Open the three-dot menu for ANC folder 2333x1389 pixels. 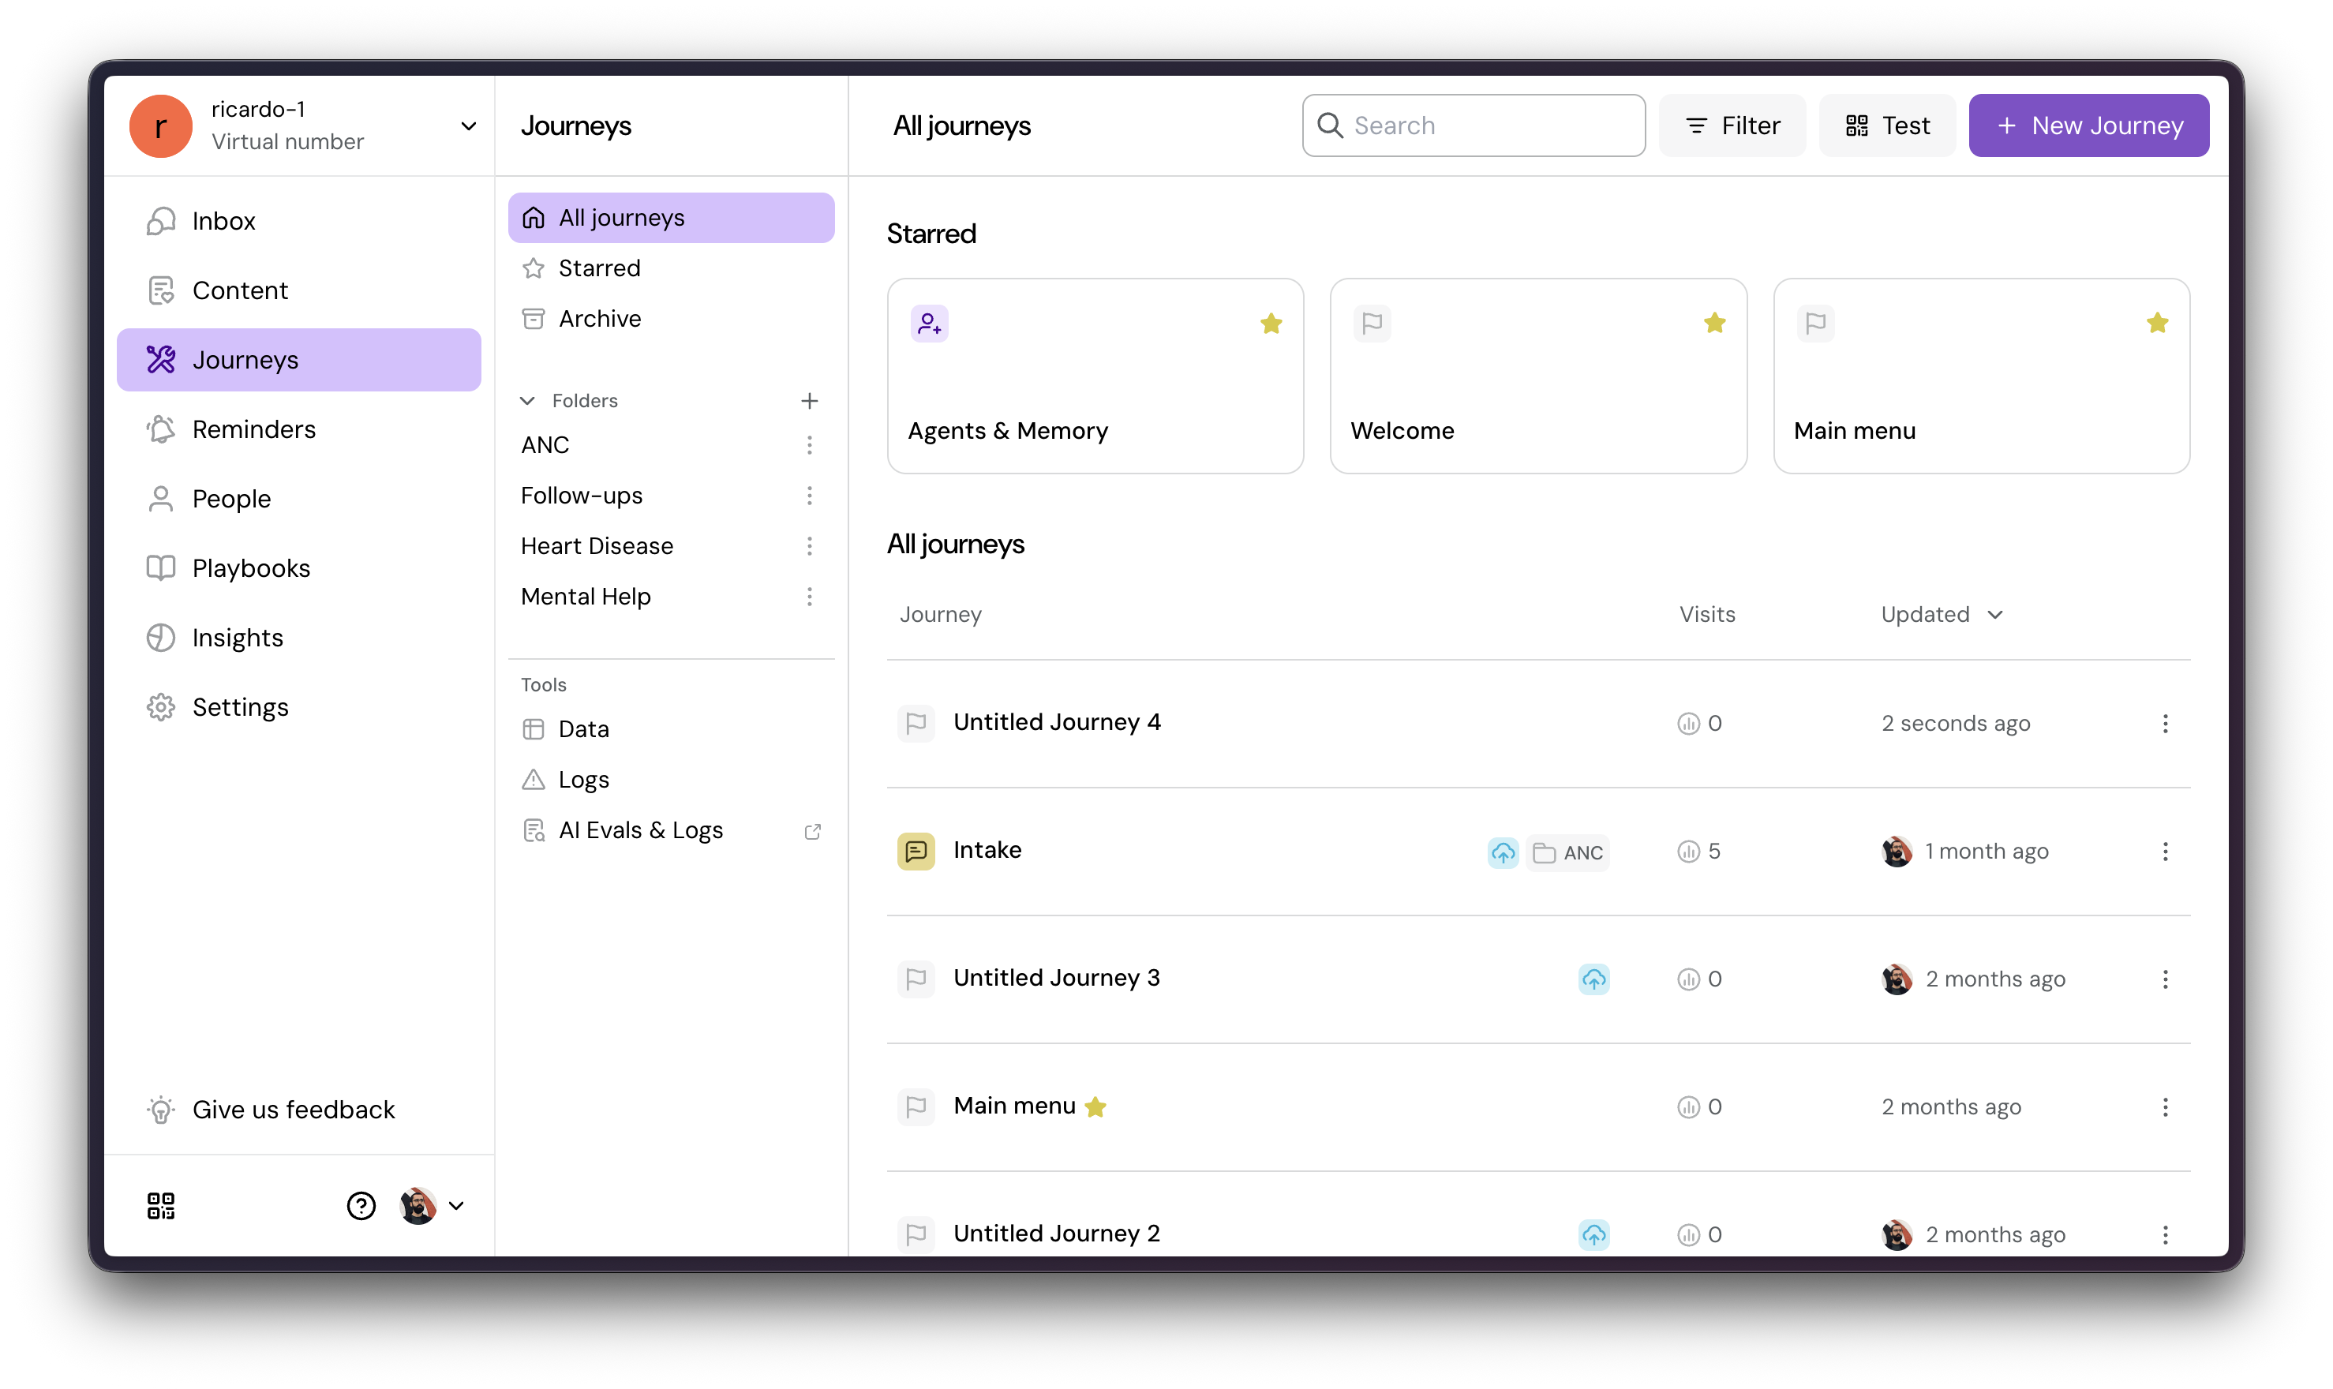click(x=810, y=444)
